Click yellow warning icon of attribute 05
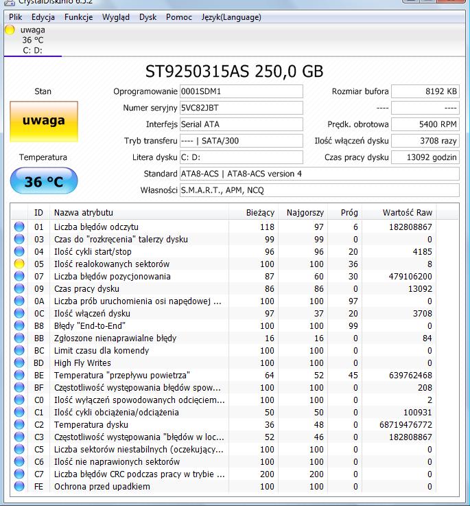 [x=19, y=264]
